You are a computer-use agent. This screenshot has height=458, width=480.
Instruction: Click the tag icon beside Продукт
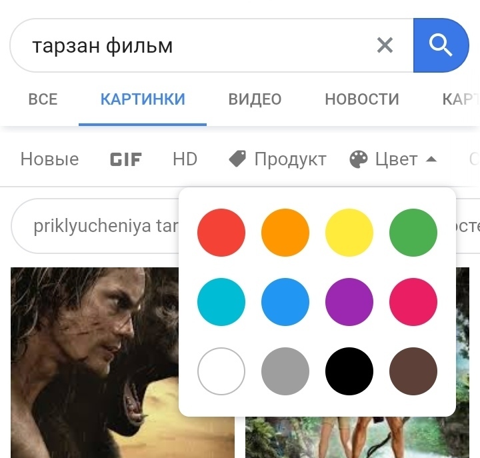(x=237, y=159)
